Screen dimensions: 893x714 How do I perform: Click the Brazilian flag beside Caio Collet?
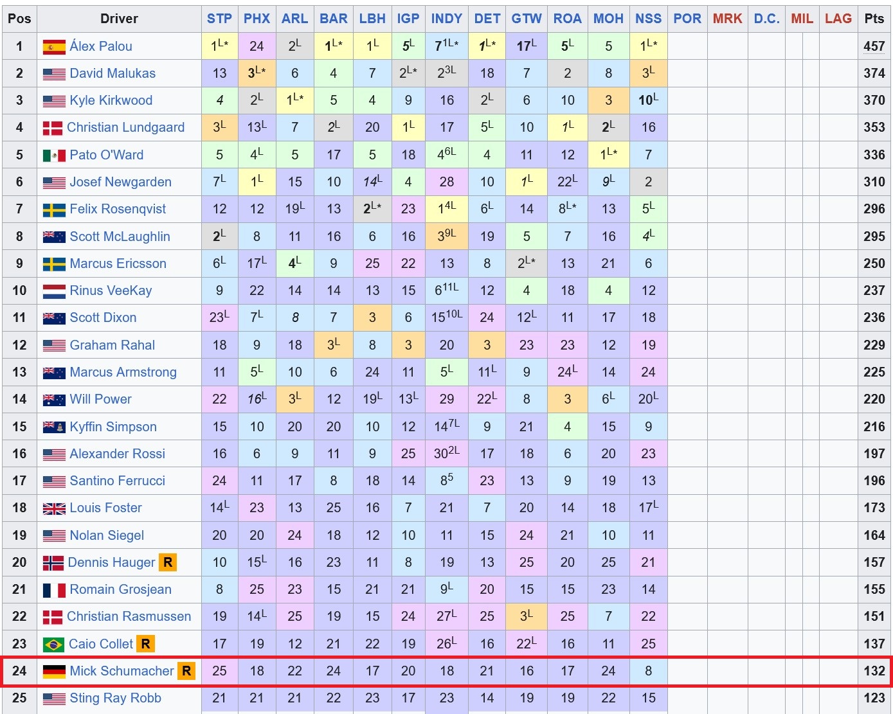tap(53, 644)
